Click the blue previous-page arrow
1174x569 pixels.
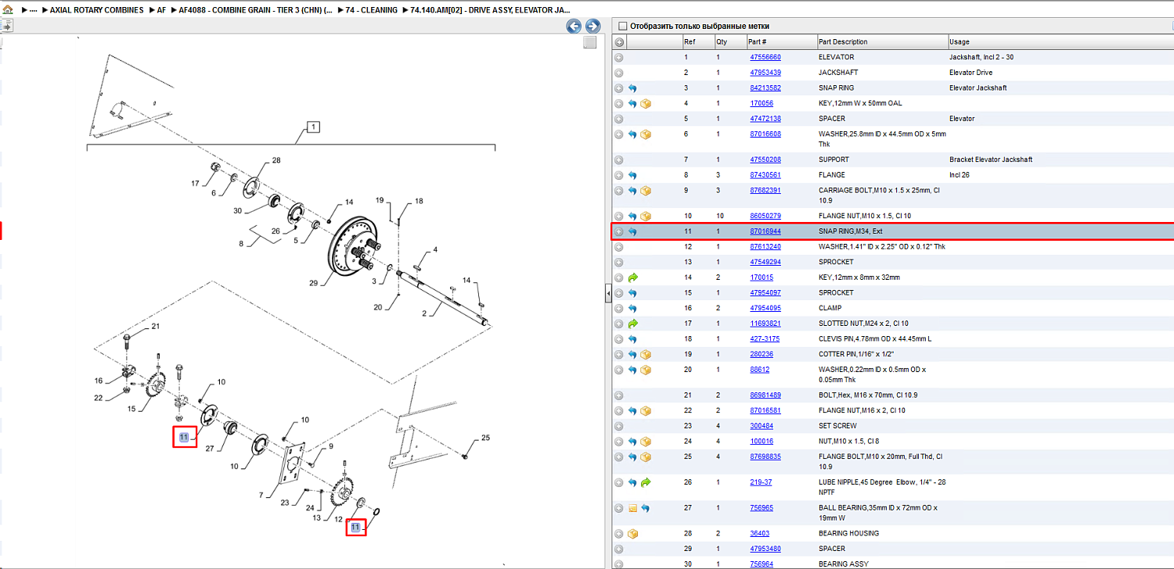pyautogui.click(x=574, y=27)
